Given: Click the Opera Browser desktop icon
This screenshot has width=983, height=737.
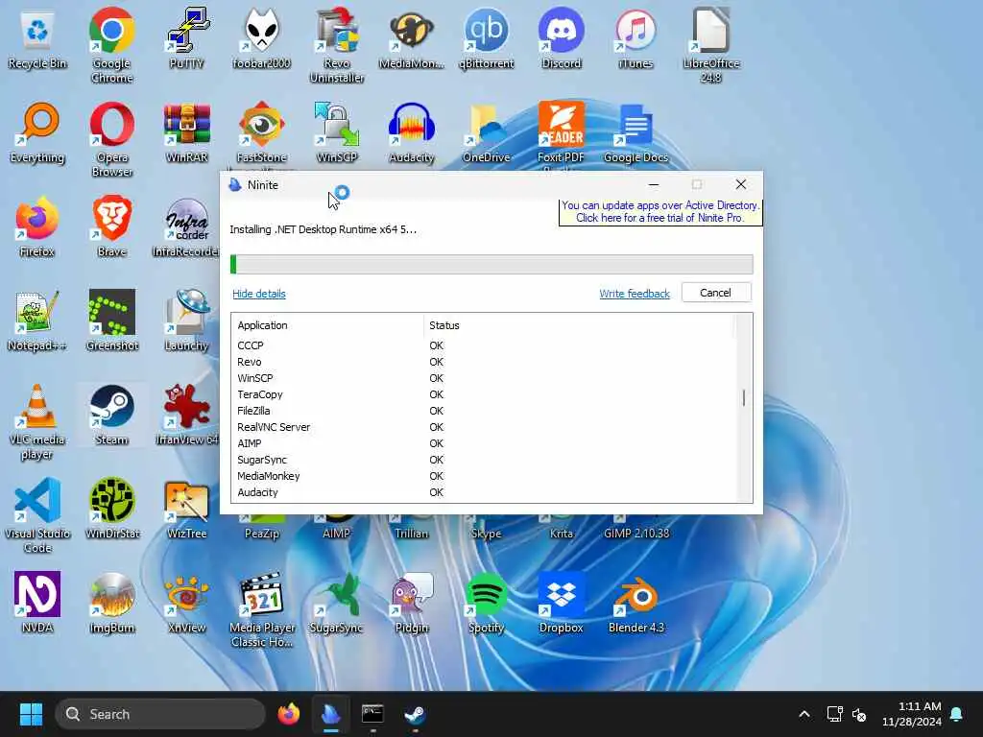Looking at the screenshot, I should coord(112,139).
